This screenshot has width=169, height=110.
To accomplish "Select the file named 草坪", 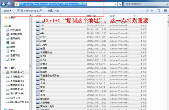I will click(x=91, y=91).
